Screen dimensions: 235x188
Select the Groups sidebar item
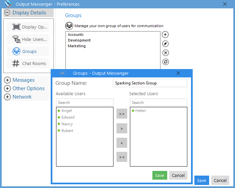[28, 51]
